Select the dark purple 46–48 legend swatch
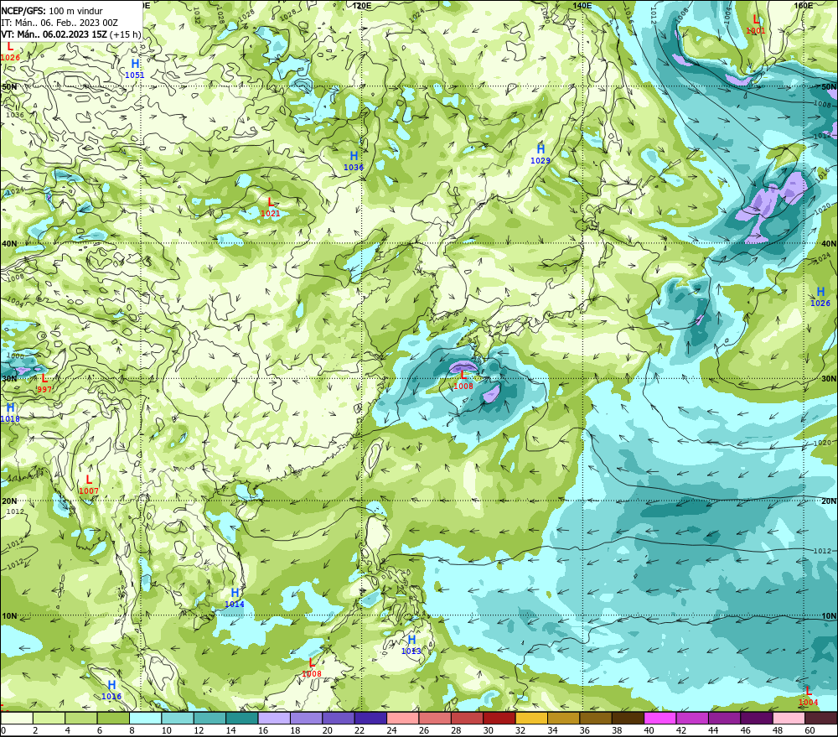This screenshot has width=838, height=737. click(757, 718)
